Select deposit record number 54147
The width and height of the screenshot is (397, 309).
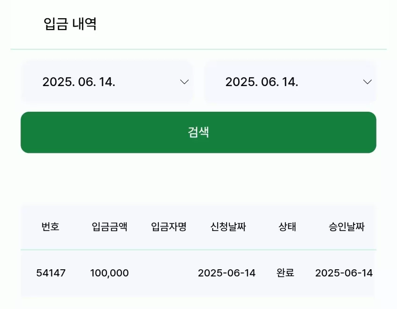(x=51, y=273)
